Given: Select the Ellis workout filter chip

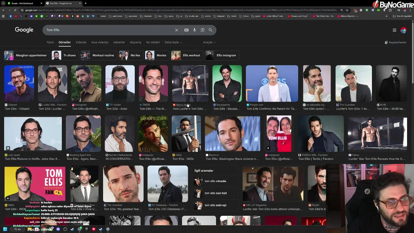Looking at the screenshot, I should pyautogui.click(x=187, y=55).
